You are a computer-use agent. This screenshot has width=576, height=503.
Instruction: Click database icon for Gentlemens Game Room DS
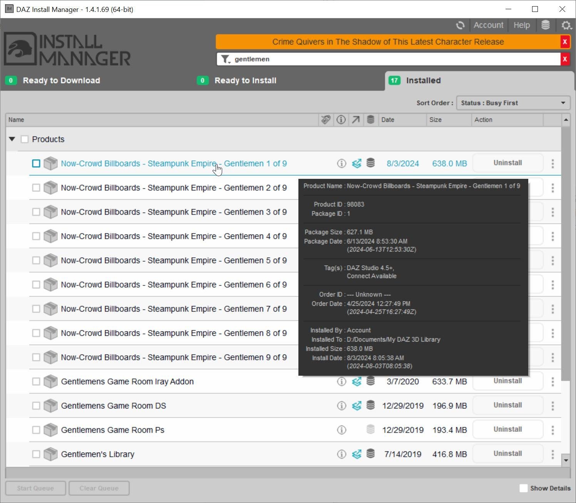pos(370,405)
